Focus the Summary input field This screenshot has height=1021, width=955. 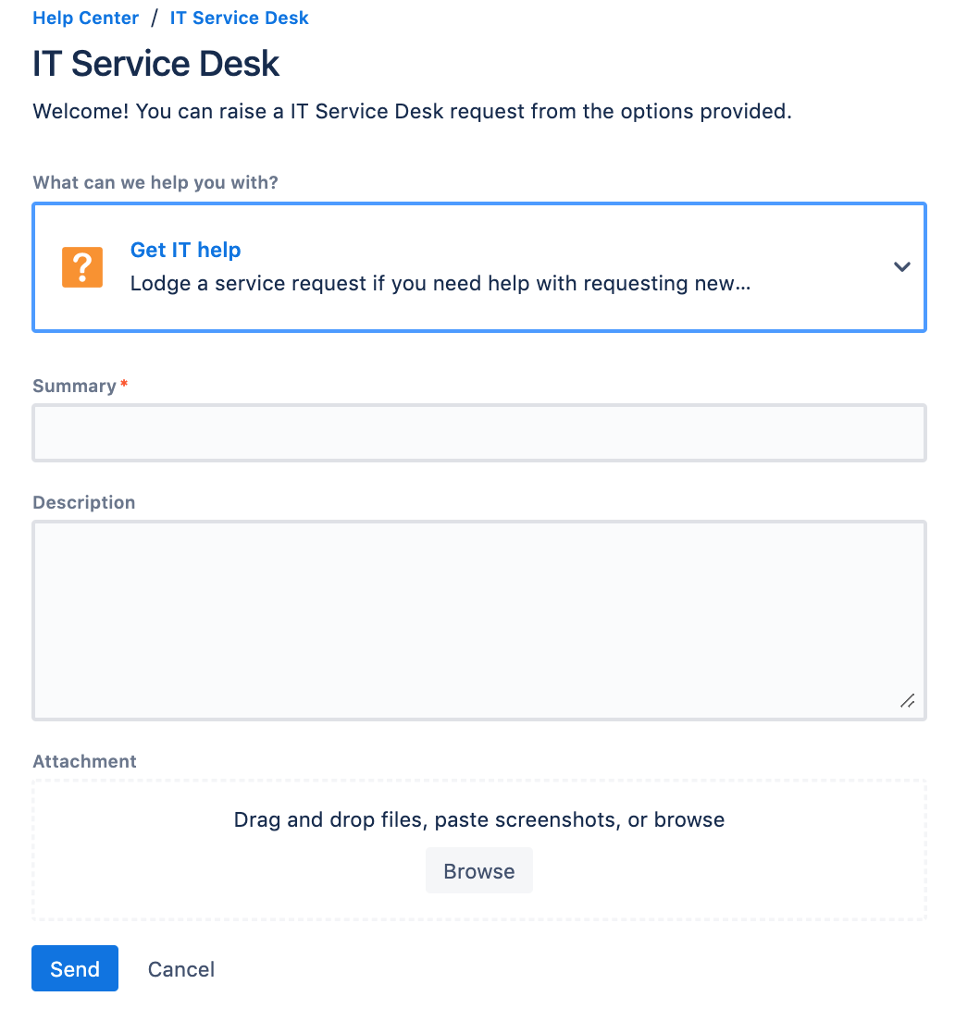(479, 433)
